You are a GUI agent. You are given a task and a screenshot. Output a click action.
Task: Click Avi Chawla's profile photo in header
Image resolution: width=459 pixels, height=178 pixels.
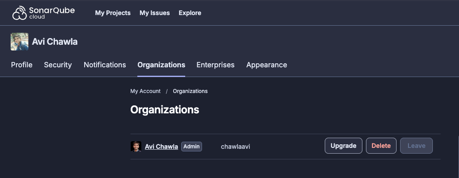tap(19, 42)
